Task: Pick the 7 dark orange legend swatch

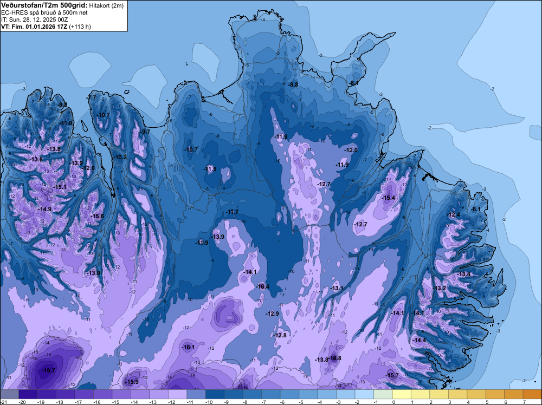Action: [532, 394]
